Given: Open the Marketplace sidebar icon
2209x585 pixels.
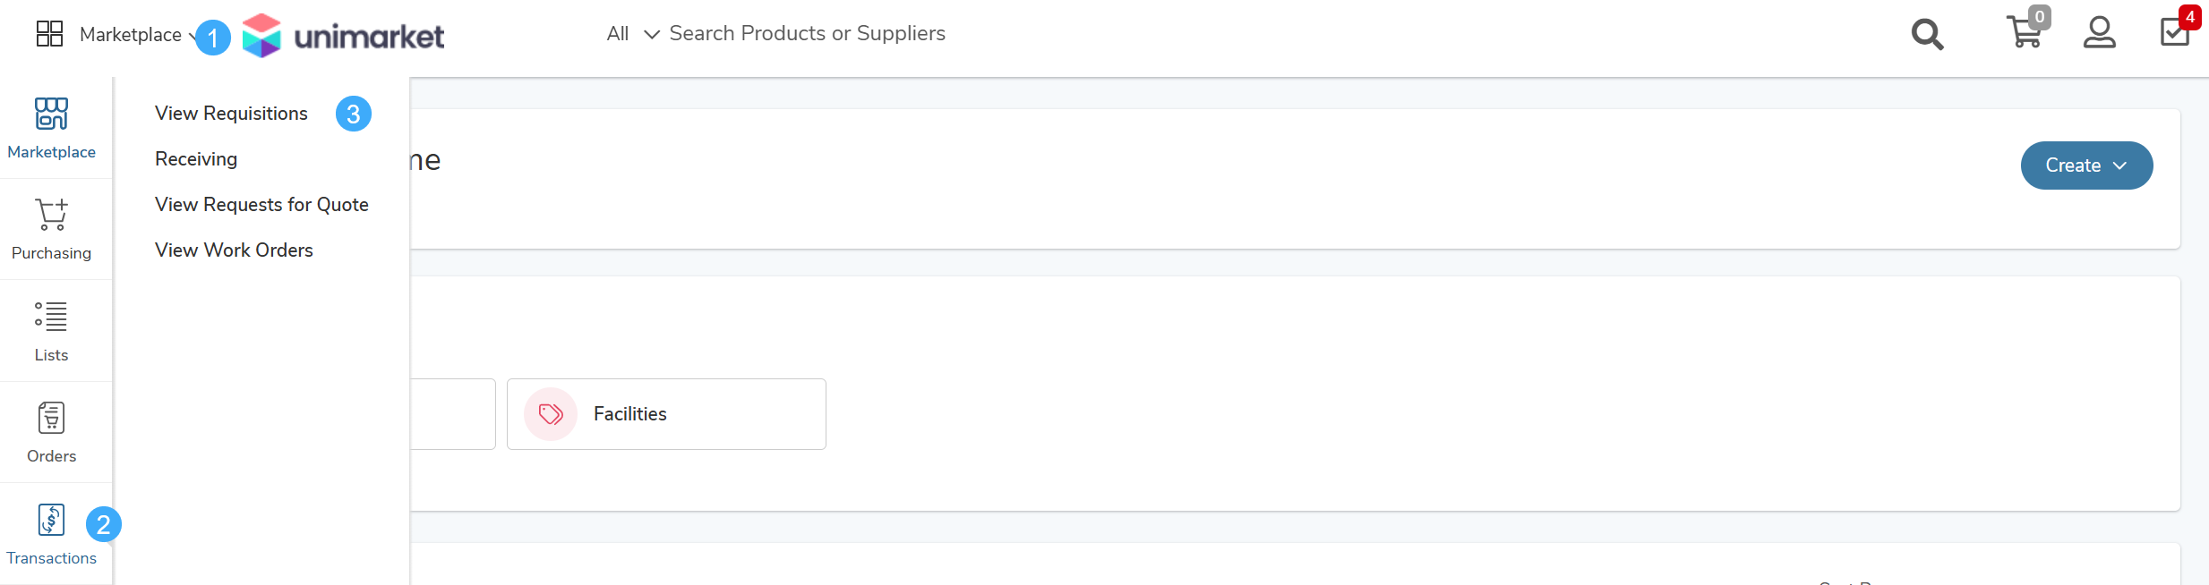Looking at the screenshot, I should point(51,114).
